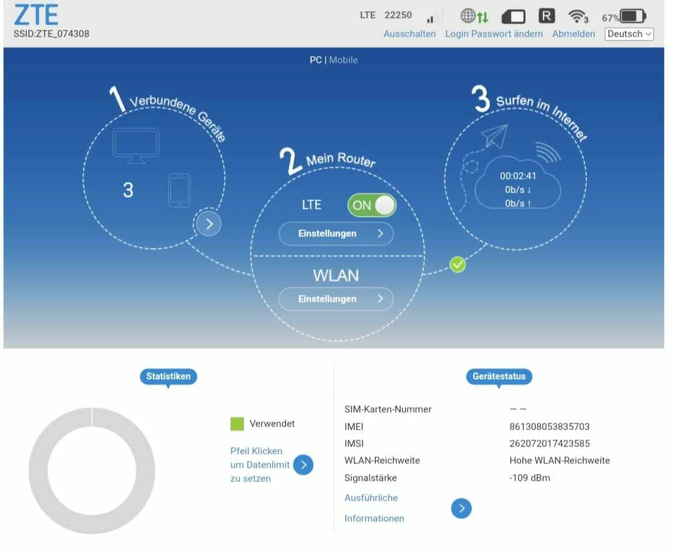Click the Gerätestatus label
The height and width of the screenshot is (552, 674).
499,376
